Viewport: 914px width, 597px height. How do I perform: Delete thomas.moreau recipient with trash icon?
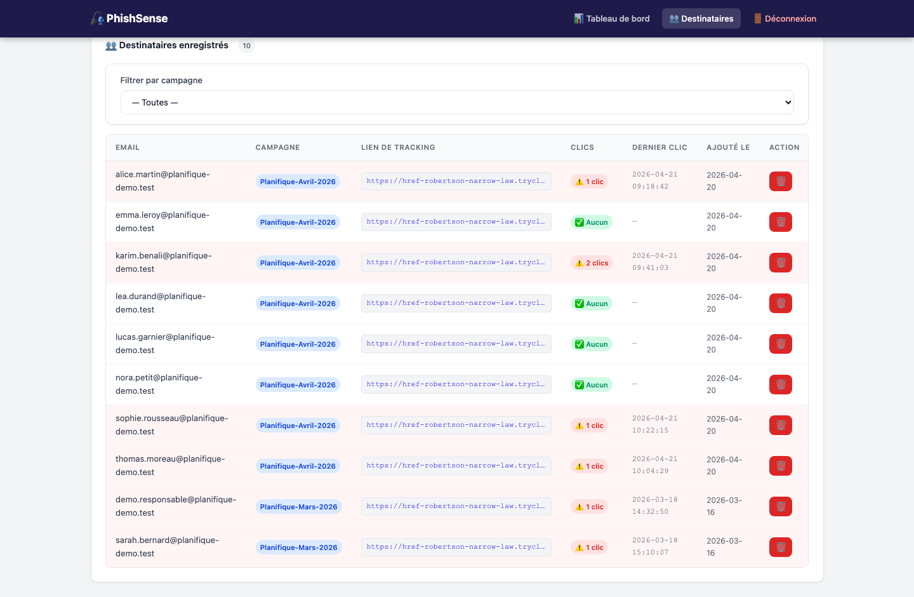pos(780,466)
